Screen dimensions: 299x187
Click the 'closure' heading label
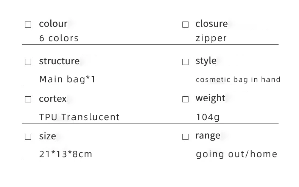(x=212, y=24)
